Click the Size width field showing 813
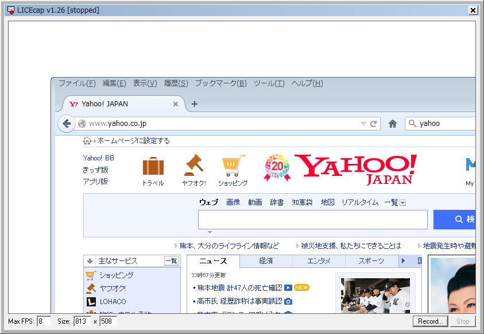 [83, 321]
